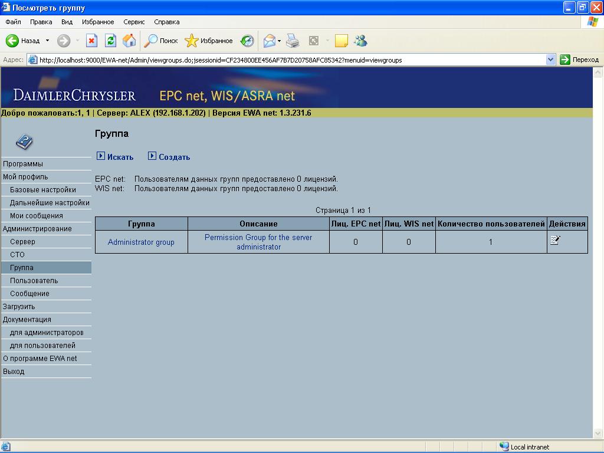Viewport: 604px width, 453px height.
Task: Click the Permission Group description link
Action: pos(258,242)
